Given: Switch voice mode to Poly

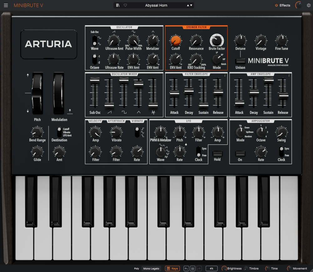Looking at the screenshot, I should pyautogui.click(x=136, y=268).
